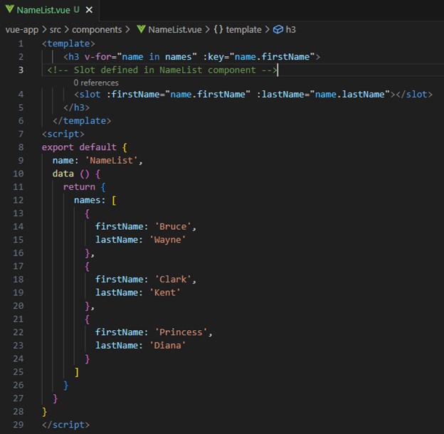The width and height of the screenshot is (444, 434).
Task: Select the NameList.vue editor tab
Action: (x=49, y=10)
